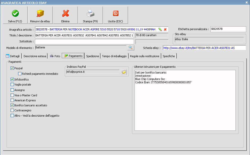Viewport: 250px width, 155px height.
Task: Click the 'Codice Iban' line in instructions
Action: point(163,82)
